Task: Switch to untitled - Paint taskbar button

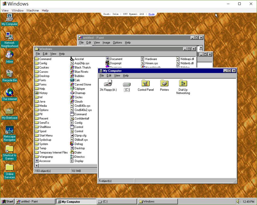Action: (x=35, y=202)
